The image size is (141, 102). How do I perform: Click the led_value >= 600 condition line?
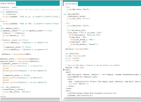(84, 33)
